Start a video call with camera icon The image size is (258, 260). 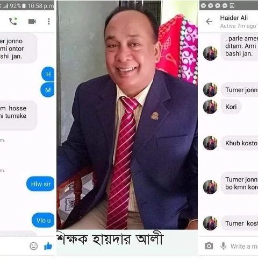point(32,22)
